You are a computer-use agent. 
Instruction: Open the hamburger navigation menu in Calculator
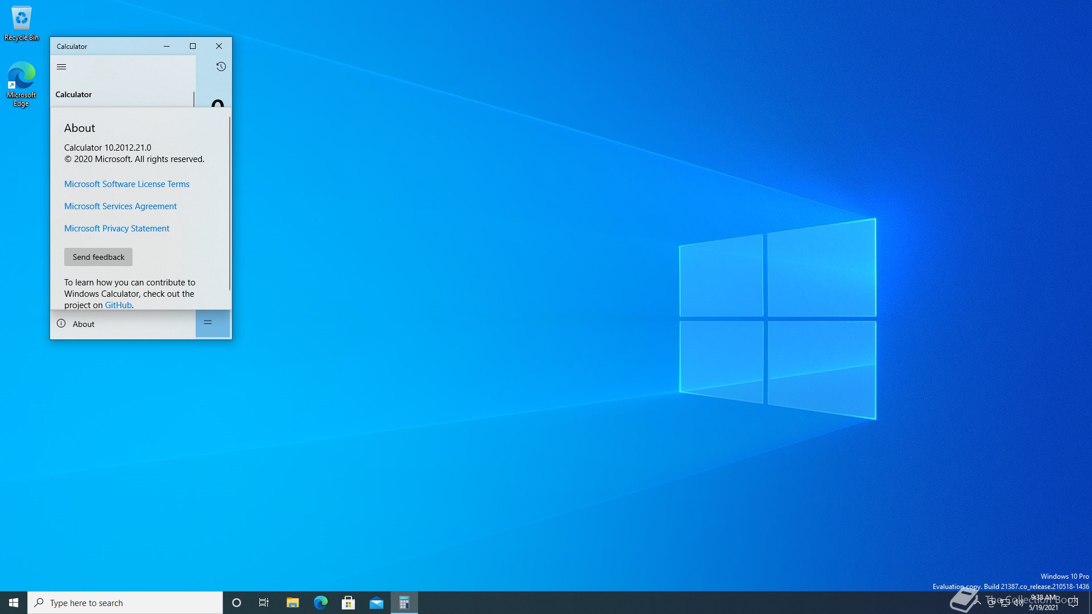(x=61, y=67)
